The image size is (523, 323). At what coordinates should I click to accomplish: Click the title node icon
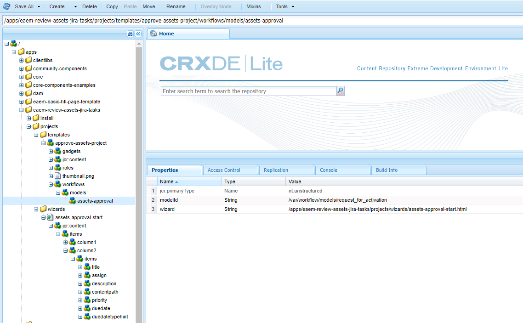point(87,266)
